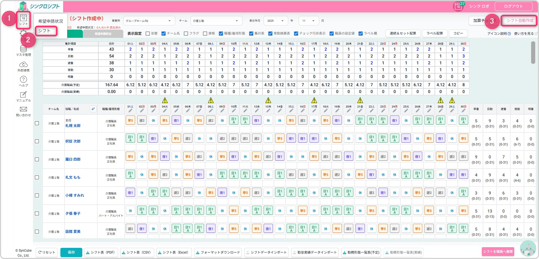539x259 pixels.
Task: Click the warning triangle above 04火
Action: click(x=165, y=100)
